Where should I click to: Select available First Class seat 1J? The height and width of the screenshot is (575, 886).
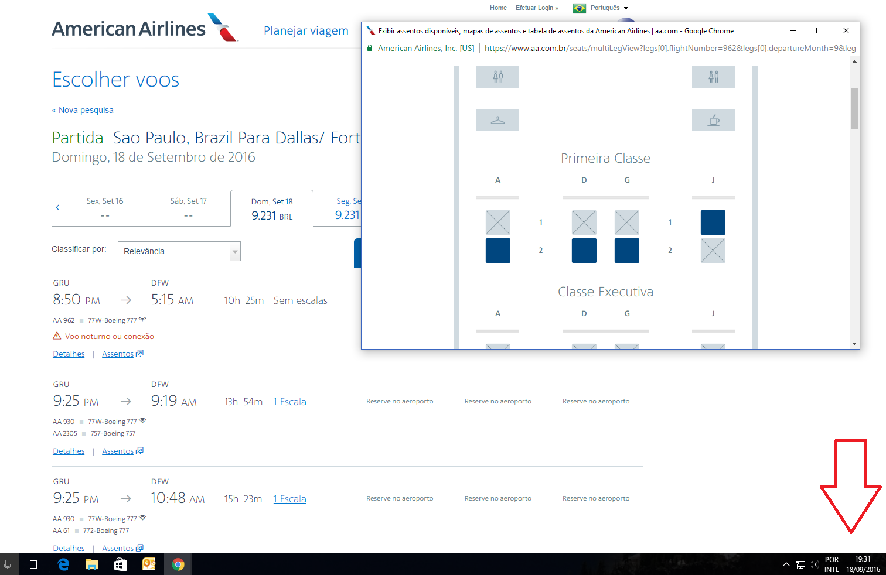tap(713, 223)
